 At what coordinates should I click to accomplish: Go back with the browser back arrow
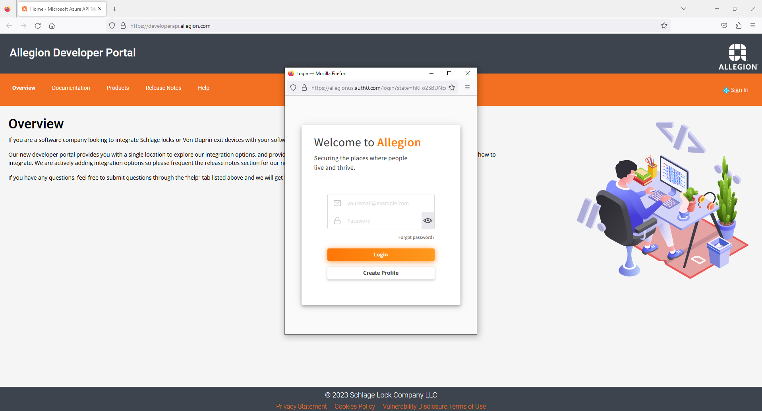point(9,26)
